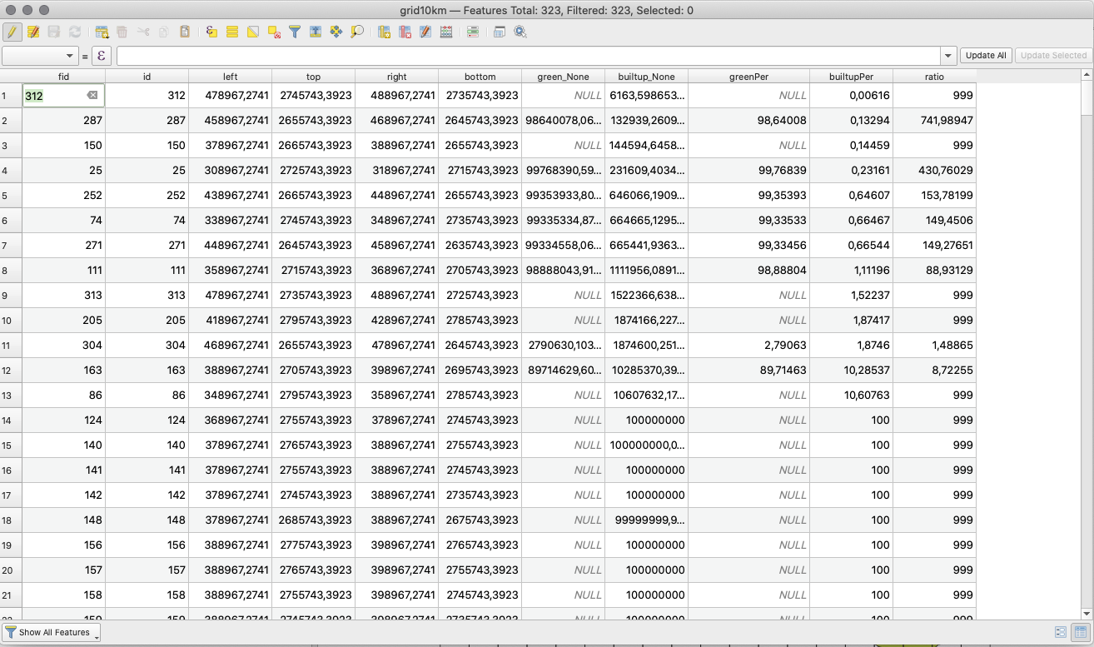This screenshot has width=1094, height=647.
Task: Select row number 2 header
Action: (x=11, y=121)
